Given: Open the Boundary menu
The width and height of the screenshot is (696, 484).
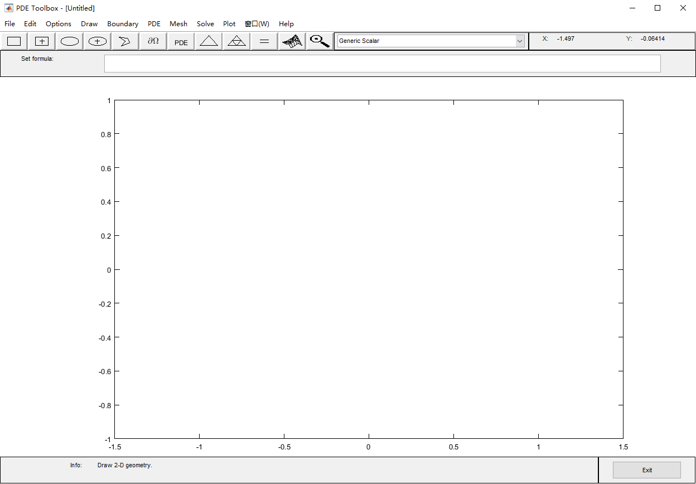Looking at the screenshot, I should point(123,24).
